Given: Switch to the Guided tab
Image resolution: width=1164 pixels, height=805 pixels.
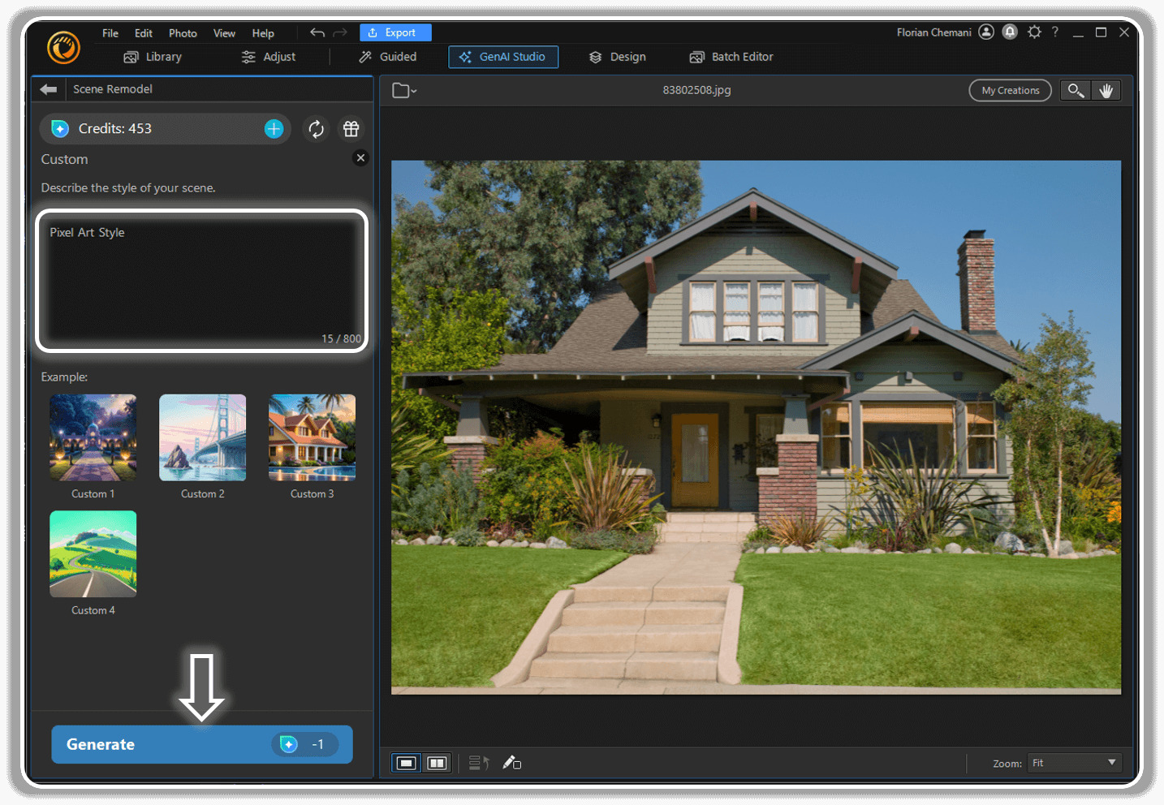Looking at the screenshot, I should pyautogui.click(x=388, y=57).
